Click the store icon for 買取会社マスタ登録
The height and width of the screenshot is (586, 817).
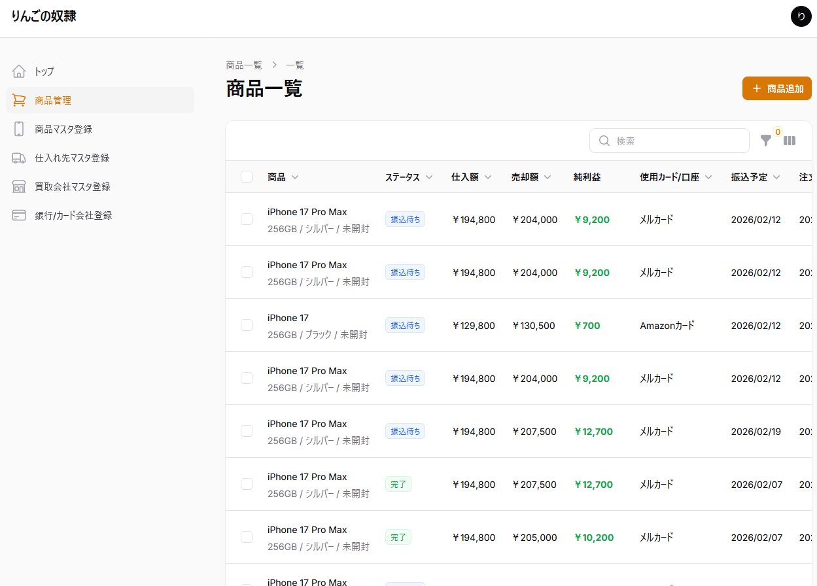coord(19,186)
